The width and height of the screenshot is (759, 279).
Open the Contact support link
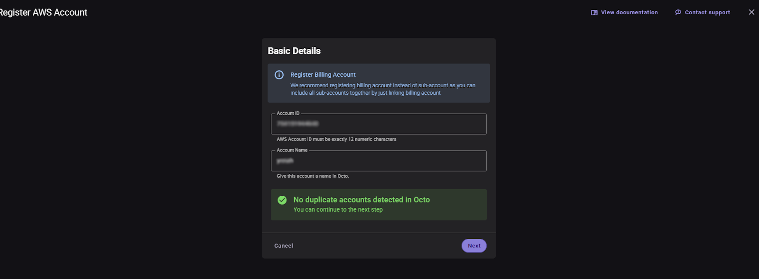point(703,12)
